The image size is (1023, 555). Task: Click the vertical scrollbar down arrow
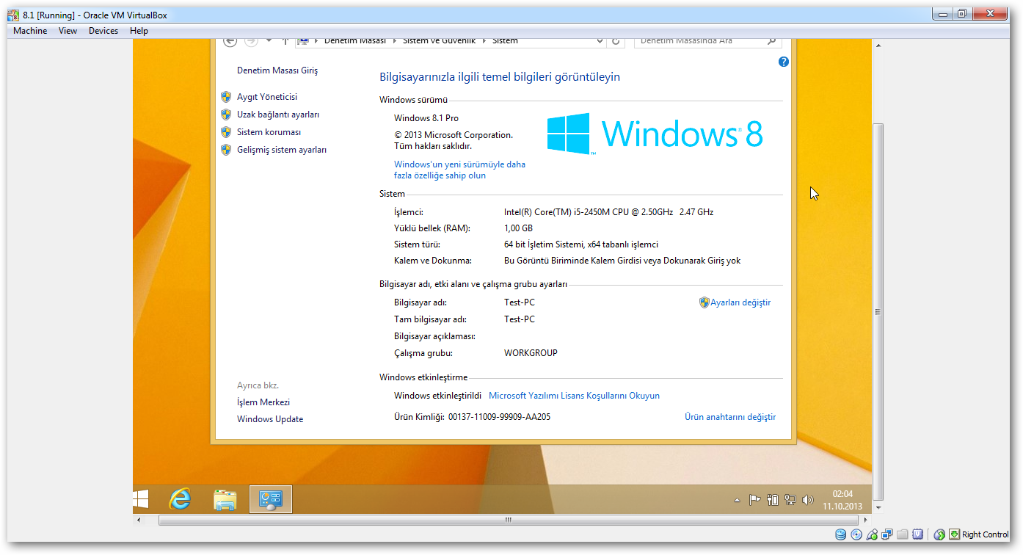(878, 507)
